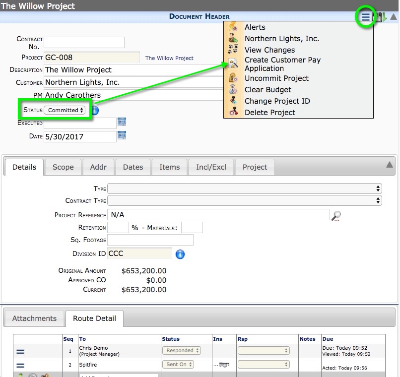Click the Delete Project icon
400x377 pixels.
[233, 112]
